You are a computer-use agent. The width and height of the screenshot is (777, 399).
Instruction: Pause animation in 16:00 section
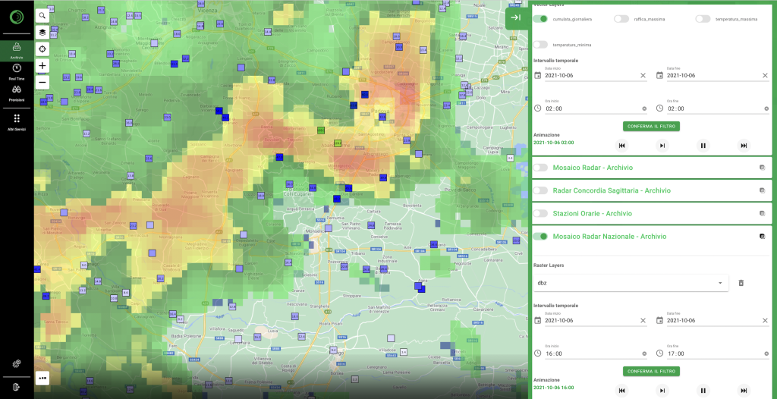click(x=703, y=391)
